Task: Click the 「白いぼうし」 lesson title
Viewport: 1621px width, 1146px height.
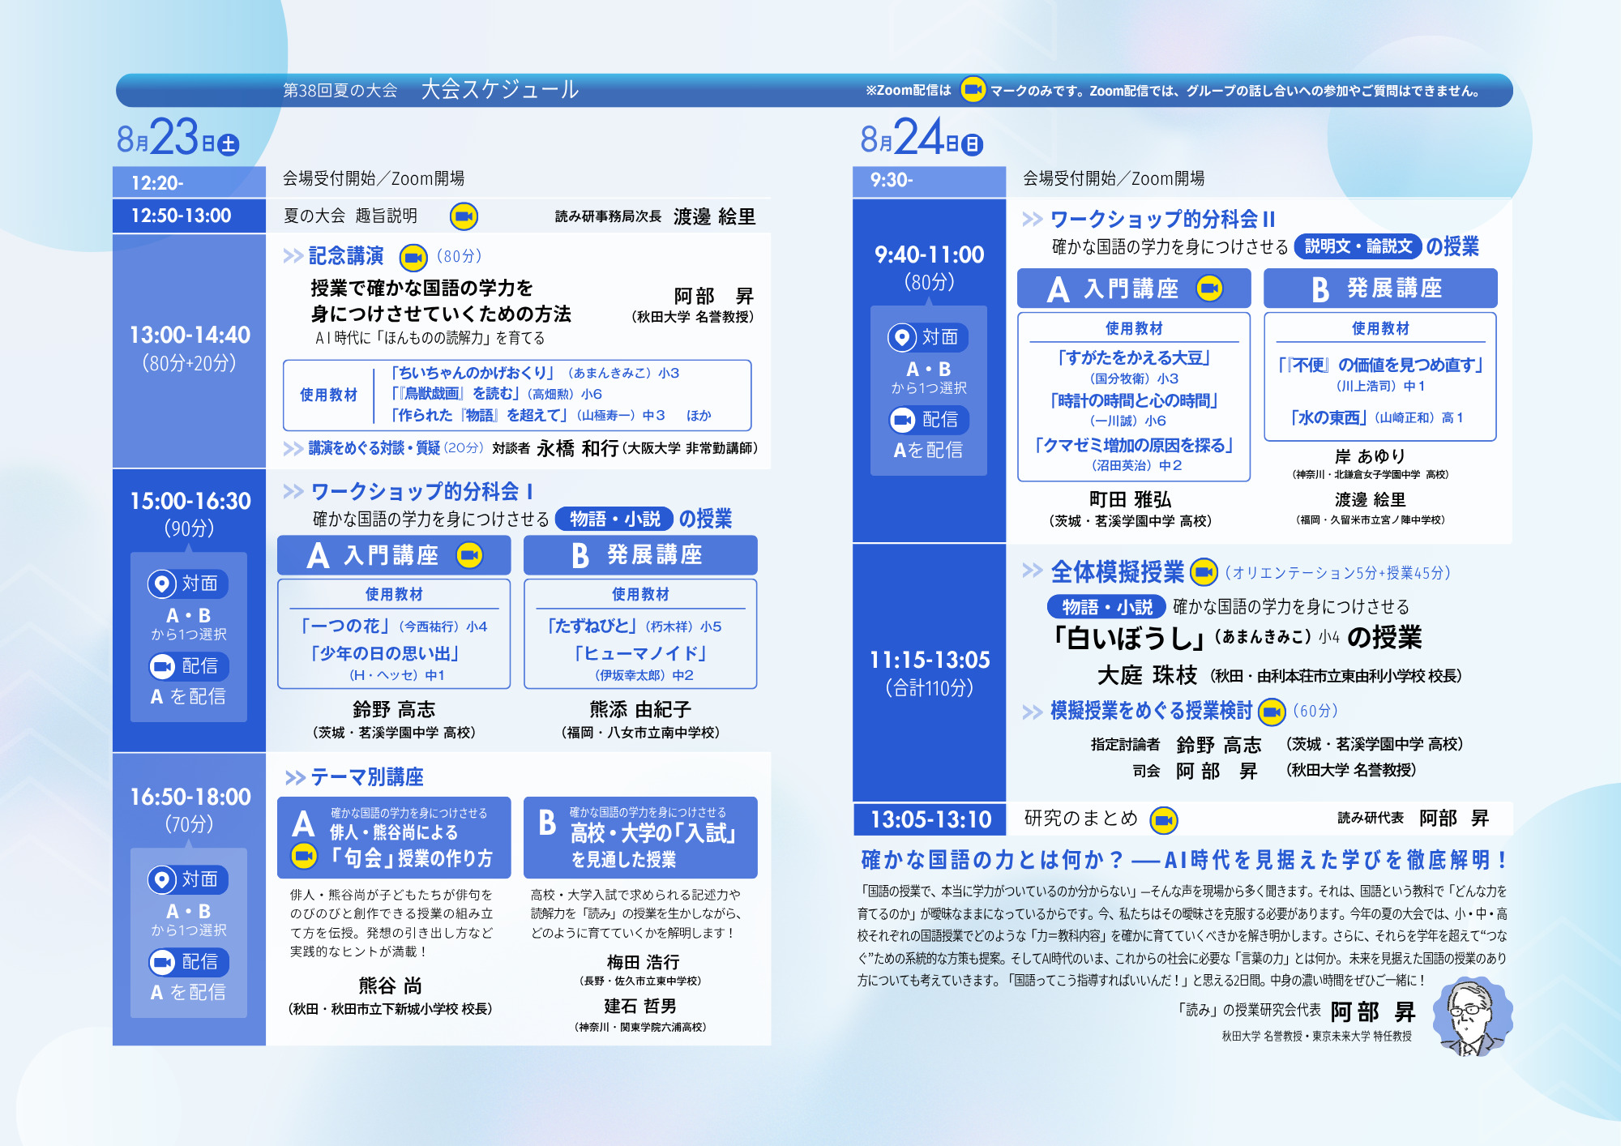Action: point(1129,638)
